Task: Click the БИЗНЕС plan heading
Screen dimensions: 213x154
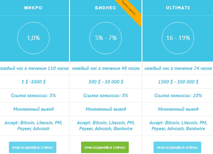Action: tap(106, 7)
